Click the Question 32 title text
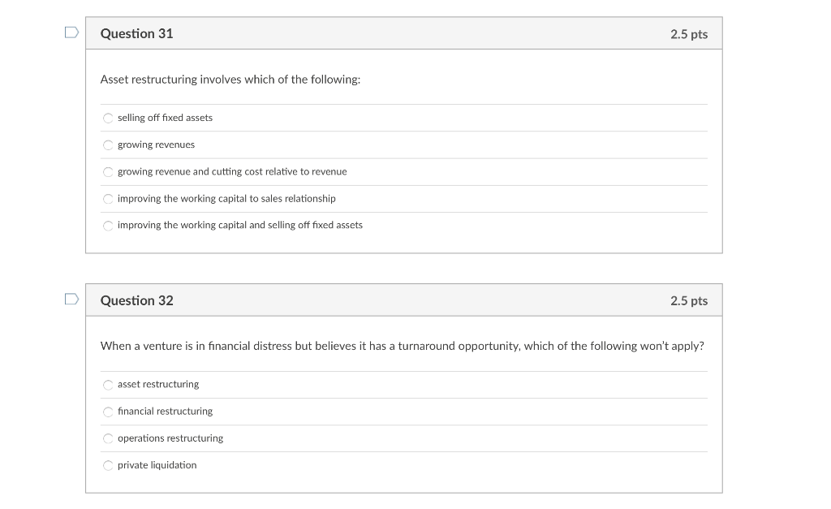 tap(136, 300)
